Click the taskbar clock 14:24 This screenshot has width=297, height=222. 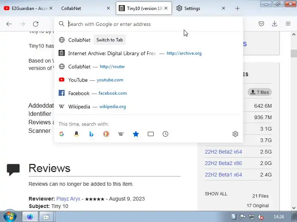click(x=279, y=217)
